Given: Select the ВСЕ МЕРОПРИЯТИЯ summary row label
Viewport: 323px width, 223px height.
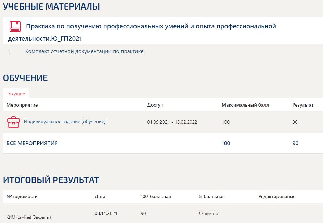Looking at the screenshot, I should pyautogui.click(x=32, y=143).
